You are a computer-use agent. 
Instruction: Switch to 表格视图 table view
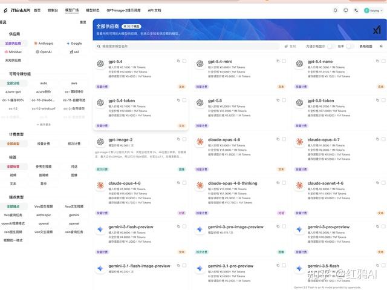(365, 46)
